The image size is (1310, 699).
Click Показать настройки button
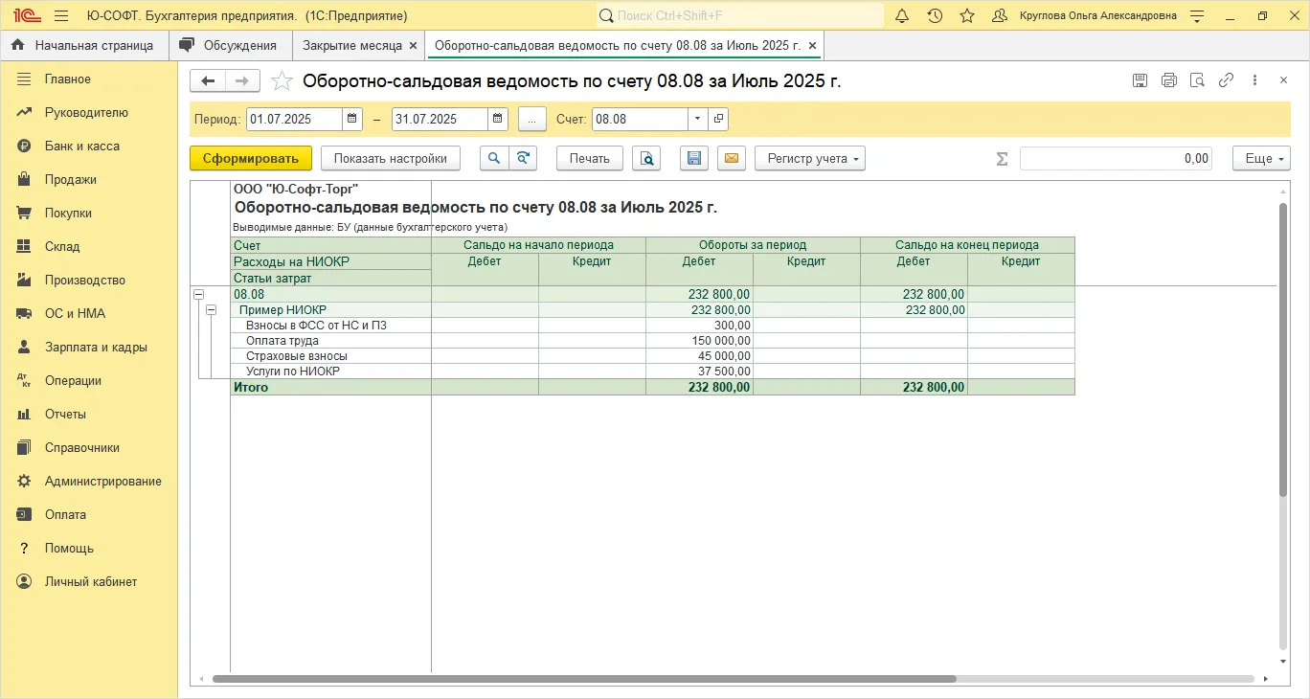[391, 158]
